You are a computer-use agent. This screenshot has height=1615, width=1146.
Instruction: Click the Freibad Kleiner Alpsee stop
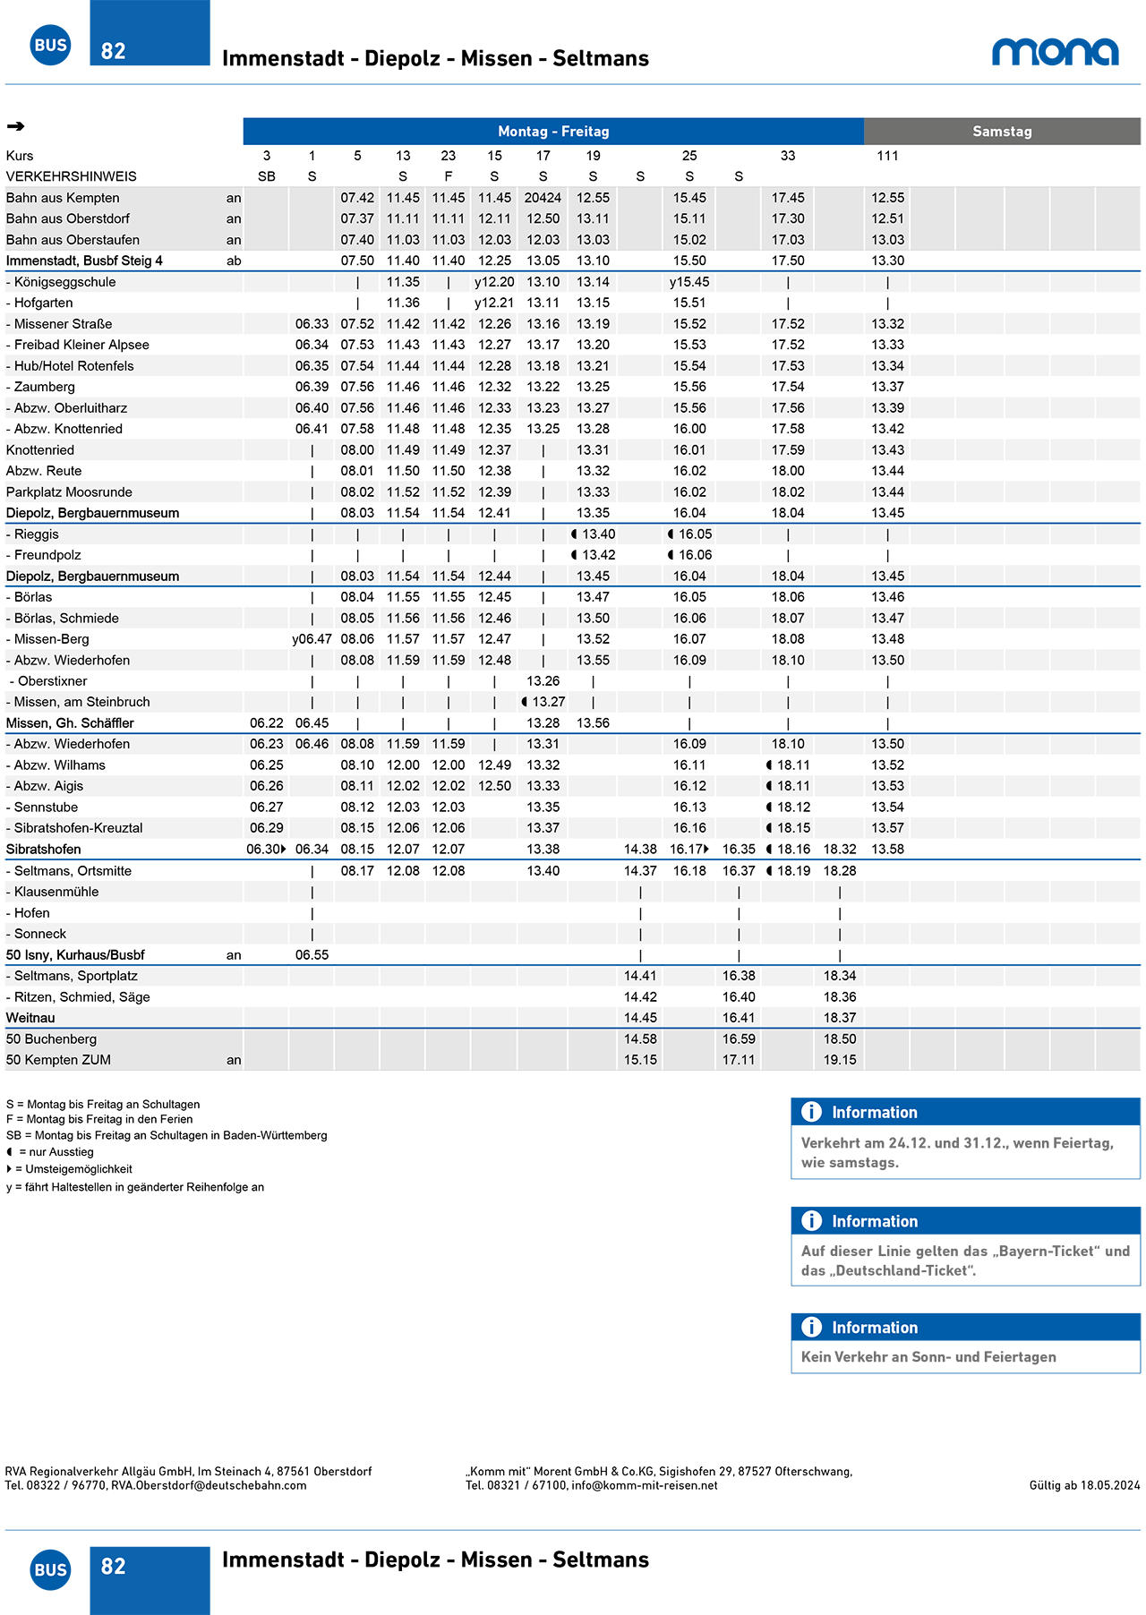tap(78, 345)
